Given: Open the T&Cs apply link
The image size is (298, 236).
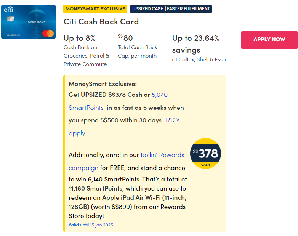Looking at the screenshot, I should point(172,120).
